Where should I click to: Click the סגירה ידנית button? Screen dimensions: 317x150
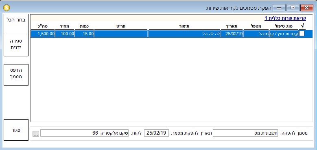[16, 45]
